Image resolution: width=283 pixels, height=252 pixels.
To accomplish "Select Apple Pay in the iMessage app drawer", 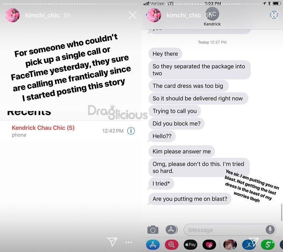I will click(190, 245).
